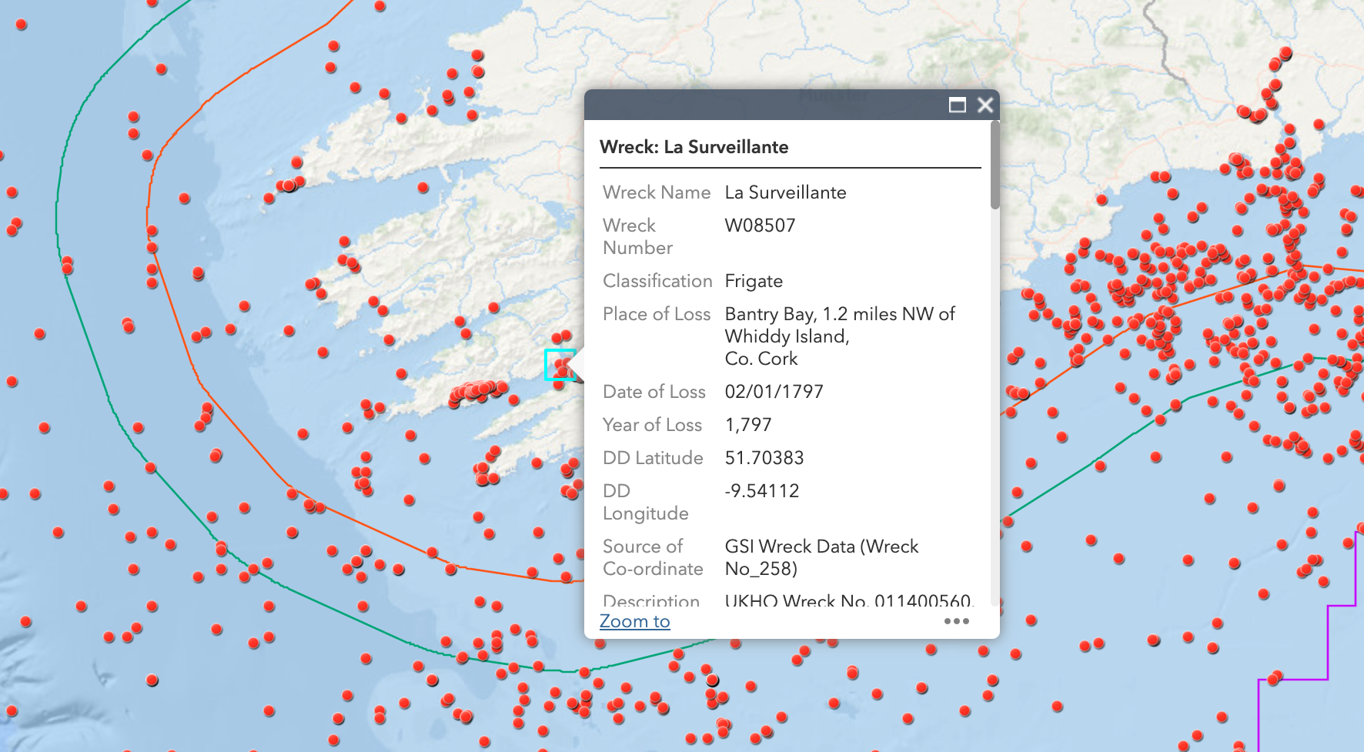Select the DD Latitude value 51.70383
This screenshot has height=752, width=1364.
tap(764, 457)
